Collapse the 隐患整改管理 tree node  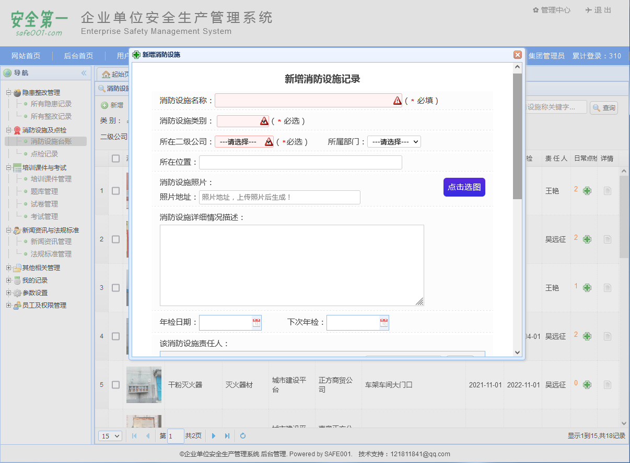[x=8, y=93]
